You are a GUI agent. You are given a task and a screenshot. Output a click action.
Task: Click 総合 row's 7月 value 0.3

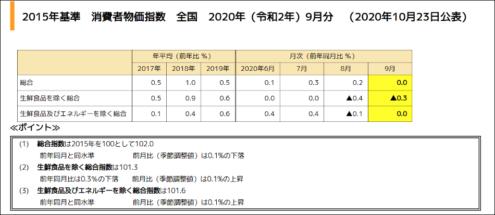[x=314, y=83]
